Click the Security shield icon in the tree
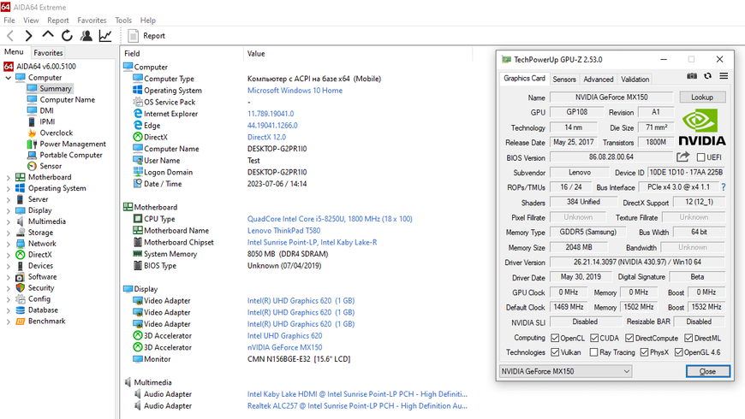The width and height of the screenshot is (745, 419). [21, 287]
